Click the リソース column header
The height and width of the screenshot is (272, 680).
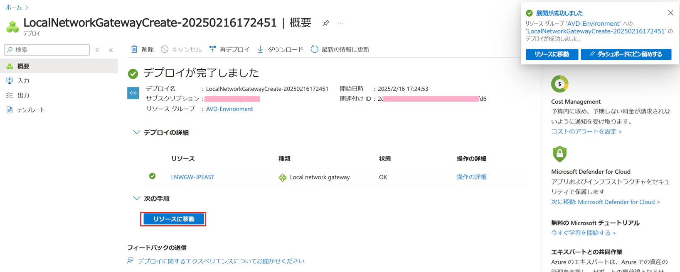tap(183, 158)
